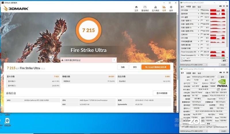Take screenshot in upper GPU-Z window

point(221,6)
